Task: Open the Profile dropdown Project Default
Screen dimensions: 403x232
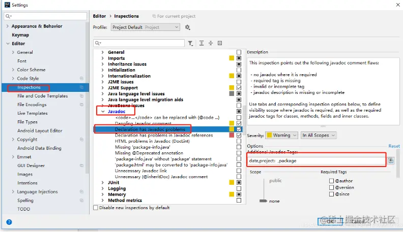Action: [145, 27]
